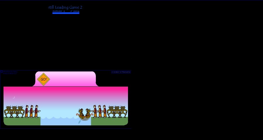Open the 'a product of Plastelina' link

(x=121, y=72)
